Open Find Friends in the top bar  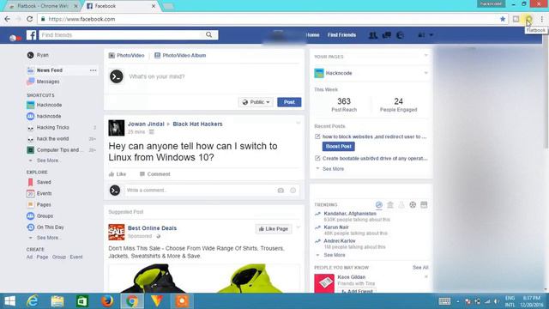(341, 35)
